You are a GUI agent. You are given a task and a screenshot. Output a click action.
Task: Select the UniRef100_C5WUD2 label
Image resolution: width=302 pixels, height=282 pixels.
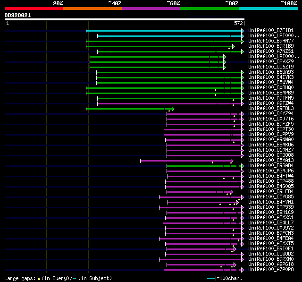[x=271, y=254]
